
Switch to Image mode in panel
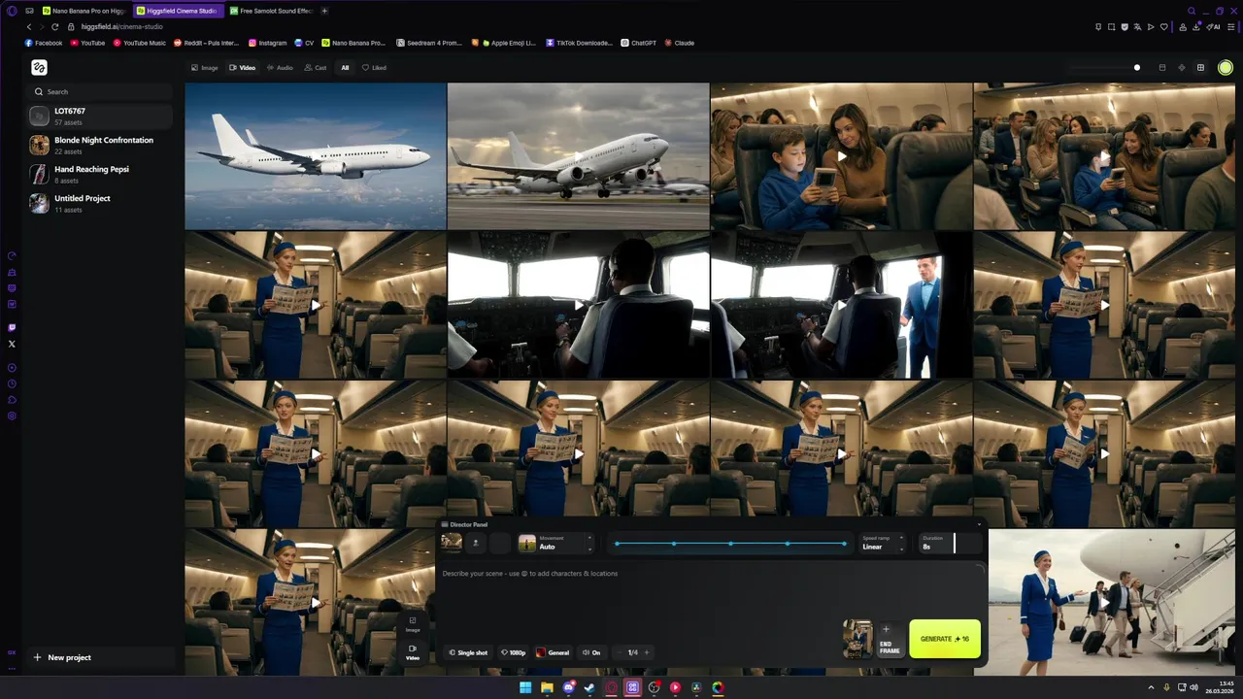point(413,623)
